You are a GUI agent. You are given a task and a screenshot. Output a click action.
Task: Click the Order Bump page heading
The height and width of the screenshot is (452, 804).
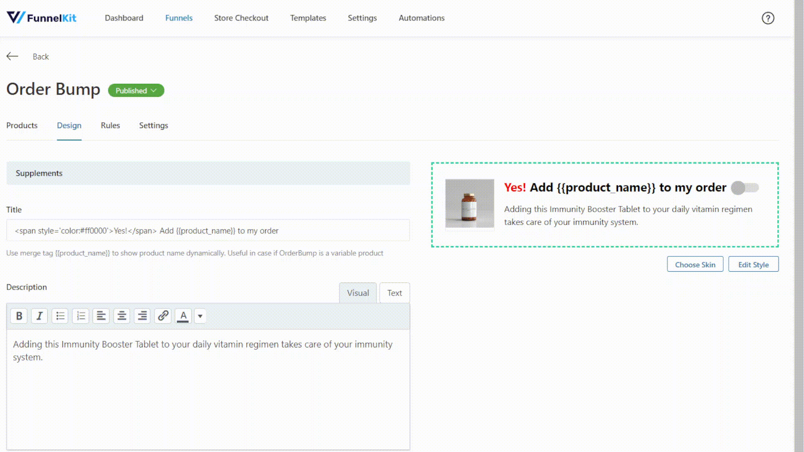click(53, 89)
